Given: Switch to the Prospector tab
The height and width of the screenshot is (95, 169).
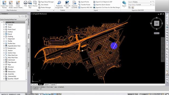Looking at the screenshot, I should tap(29, 22).
